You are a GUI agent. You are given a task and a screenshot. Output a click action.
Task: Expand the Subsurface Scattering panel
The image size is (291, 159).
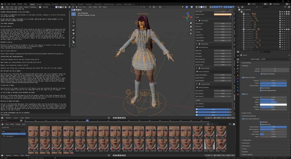249,116
